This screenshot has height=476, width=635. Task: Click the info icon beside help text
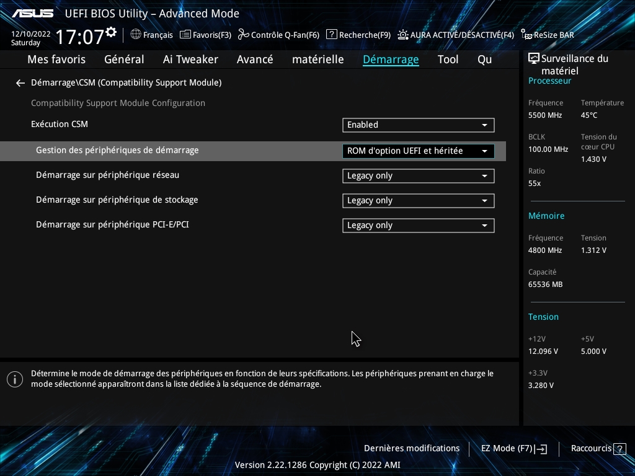[15, 379]
